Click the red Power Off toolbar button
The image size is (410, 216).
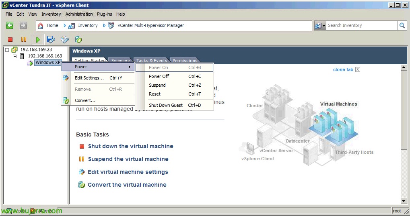click(10, 39)
